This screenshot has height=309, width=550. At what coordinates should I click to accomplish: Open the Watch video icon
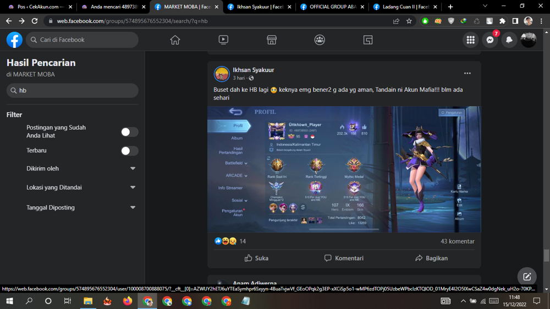[223, 40]
